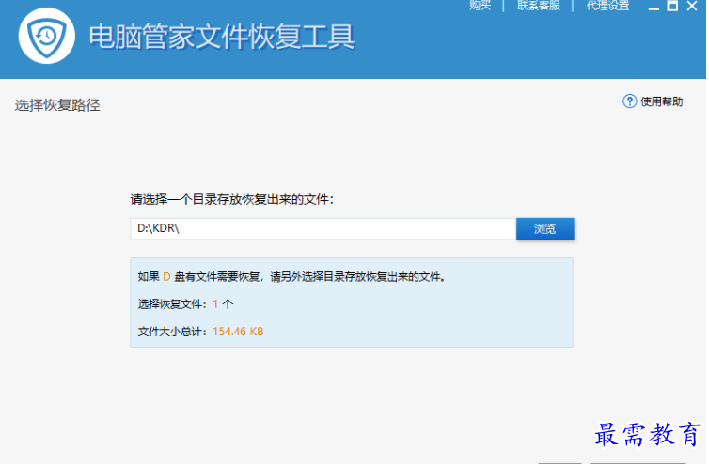Click the 154.46 KB file size value
The width and height of the screenshot is (709, 464).
pyautogui.click(x=238, y=332)
